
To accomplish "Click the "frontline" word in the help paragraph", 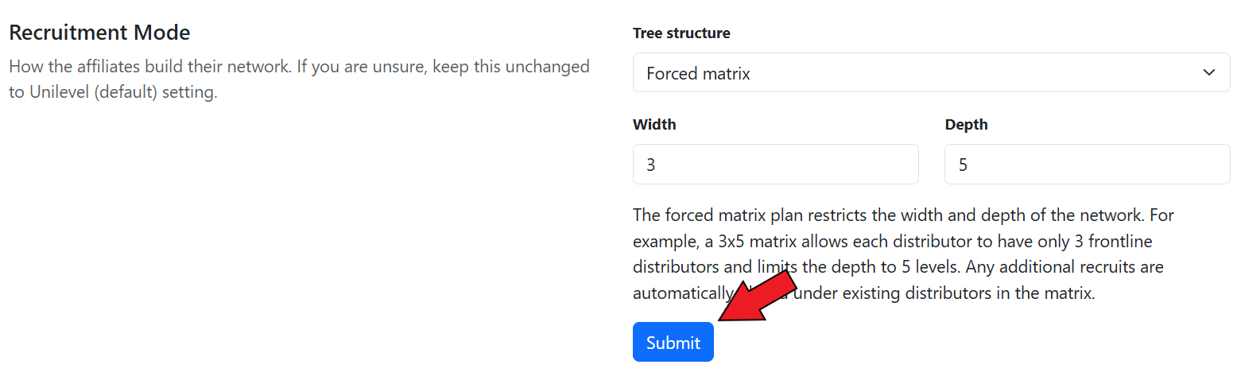I will pyautogui.click(x=1119, y=241).
